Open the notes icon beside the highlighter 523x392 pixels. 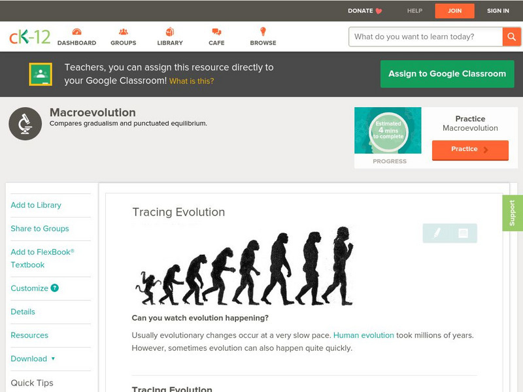coord(462,232)
